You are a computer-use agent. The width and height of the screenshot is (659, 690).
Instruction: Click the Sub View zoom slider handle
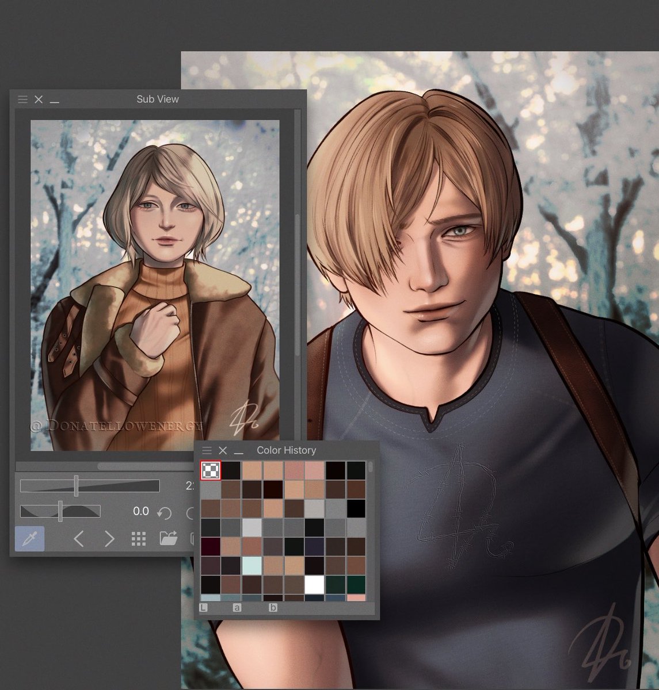click(x=76, y=486)
